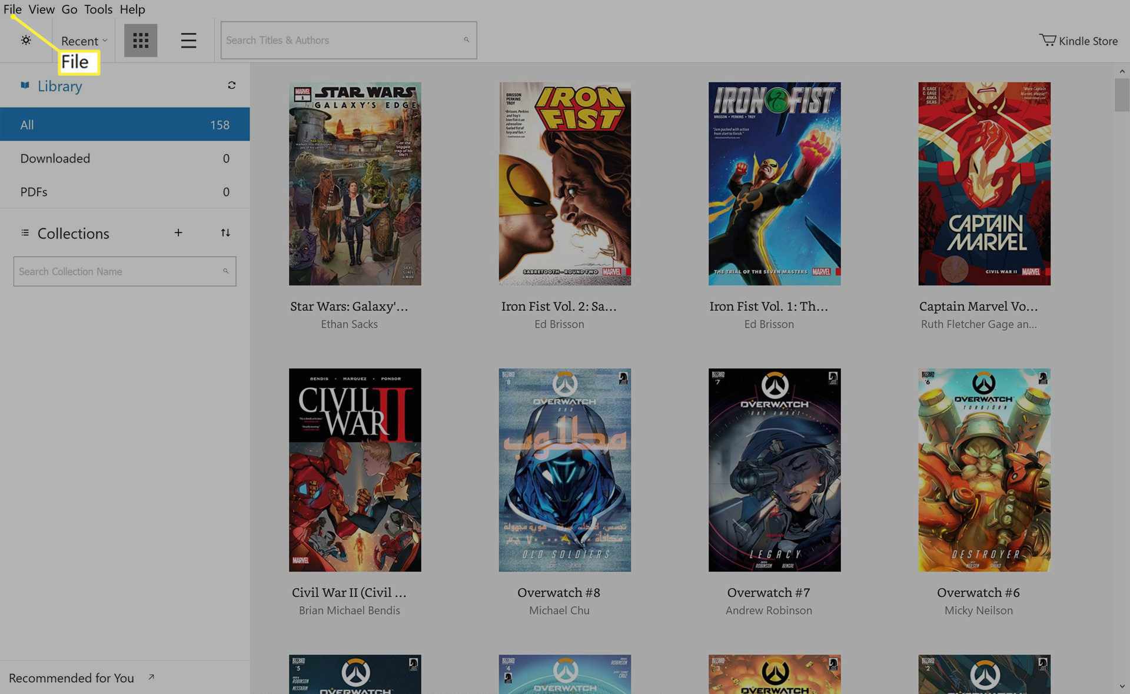1130x694 pixels.
Task: Open the Kindle Store
Action: [x=1078, y=41]
